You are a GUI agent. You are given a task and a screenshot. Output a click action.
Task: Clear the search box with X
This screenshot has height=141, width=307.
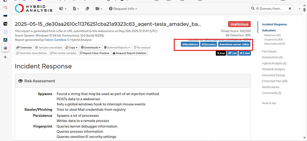tap(290, 9)
